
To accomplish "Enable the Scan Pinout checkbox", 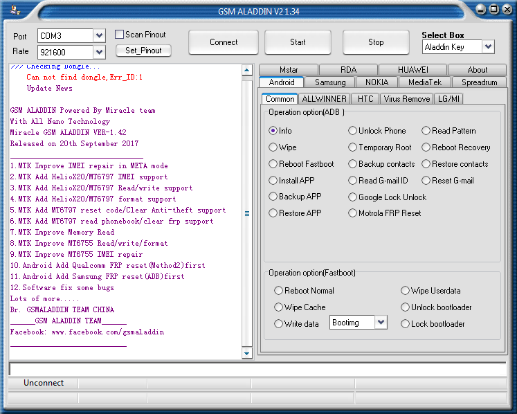I will [119, 35].
